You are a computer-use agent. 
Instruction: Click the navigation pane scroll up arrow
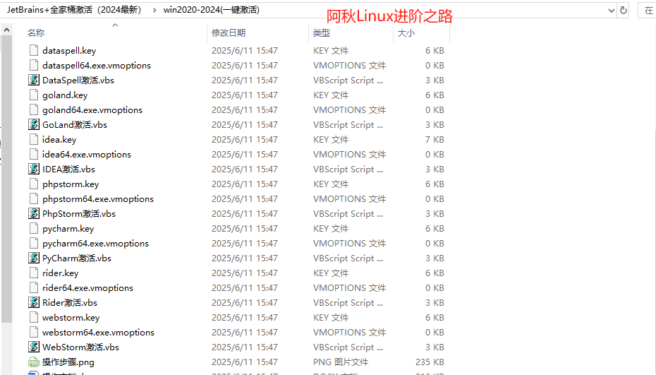tap(6, 30)
